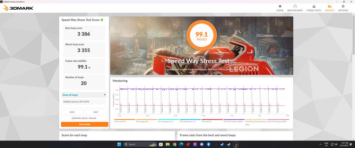Click the best loop score value 3 386
355x148 pixels.
pyautogui.click(x=84, y=34)
